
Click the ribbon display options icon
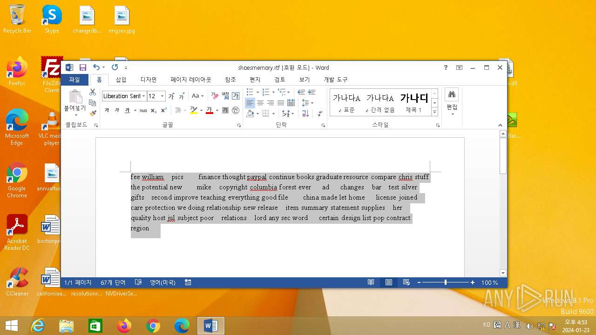459,67
